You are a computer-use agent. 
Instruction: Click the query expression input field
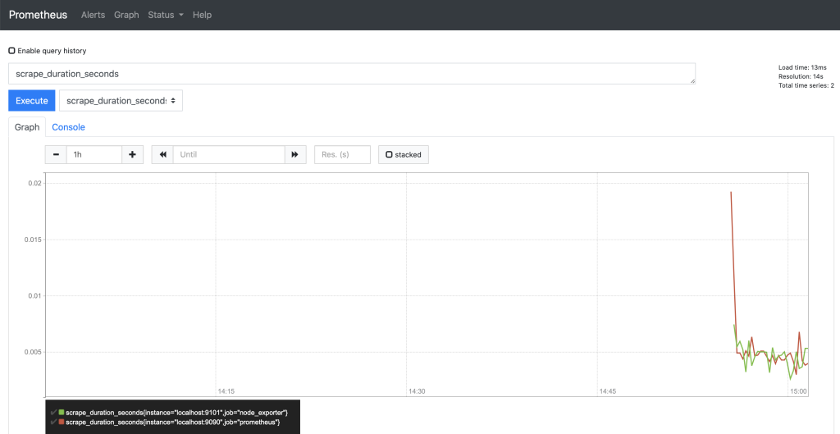(x=351, y=74)
